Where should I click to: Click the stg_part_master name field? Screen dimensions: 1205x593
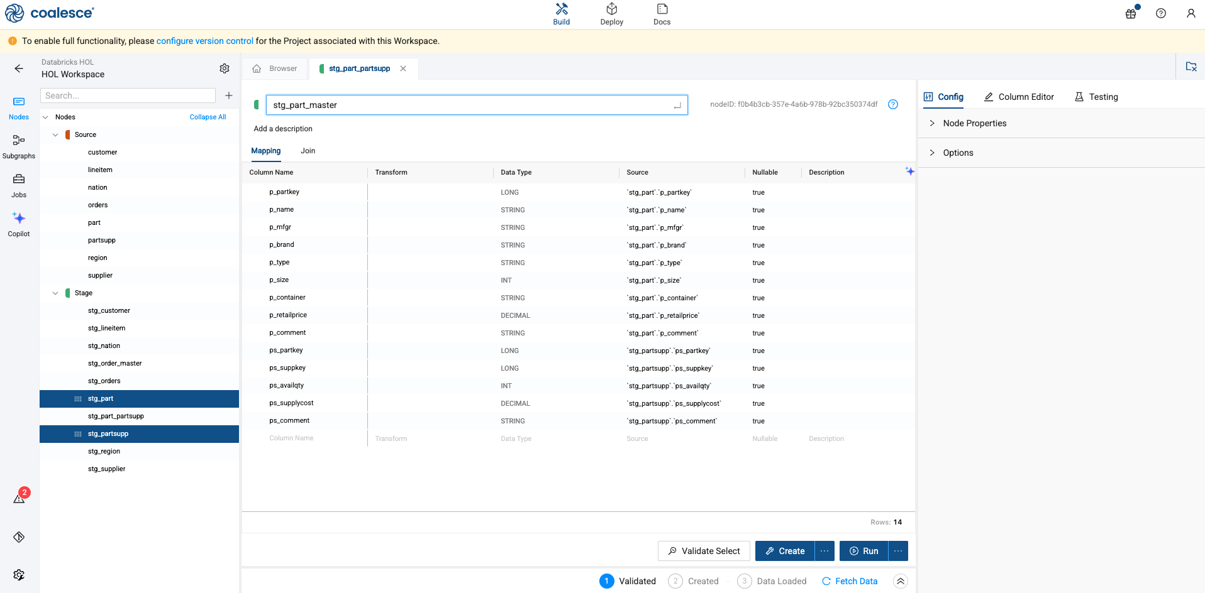click(x=477, y=105)
